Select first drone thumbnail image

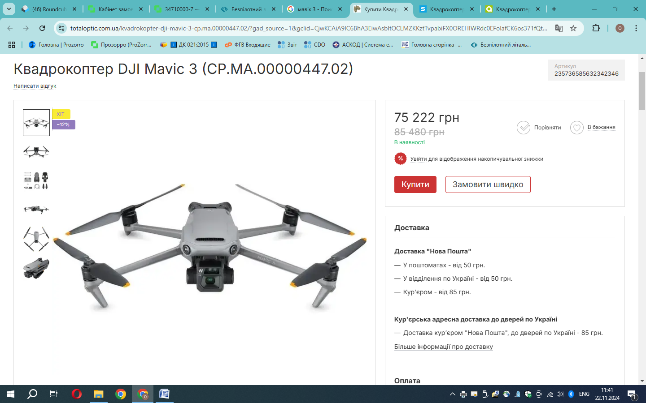point(36,123)
